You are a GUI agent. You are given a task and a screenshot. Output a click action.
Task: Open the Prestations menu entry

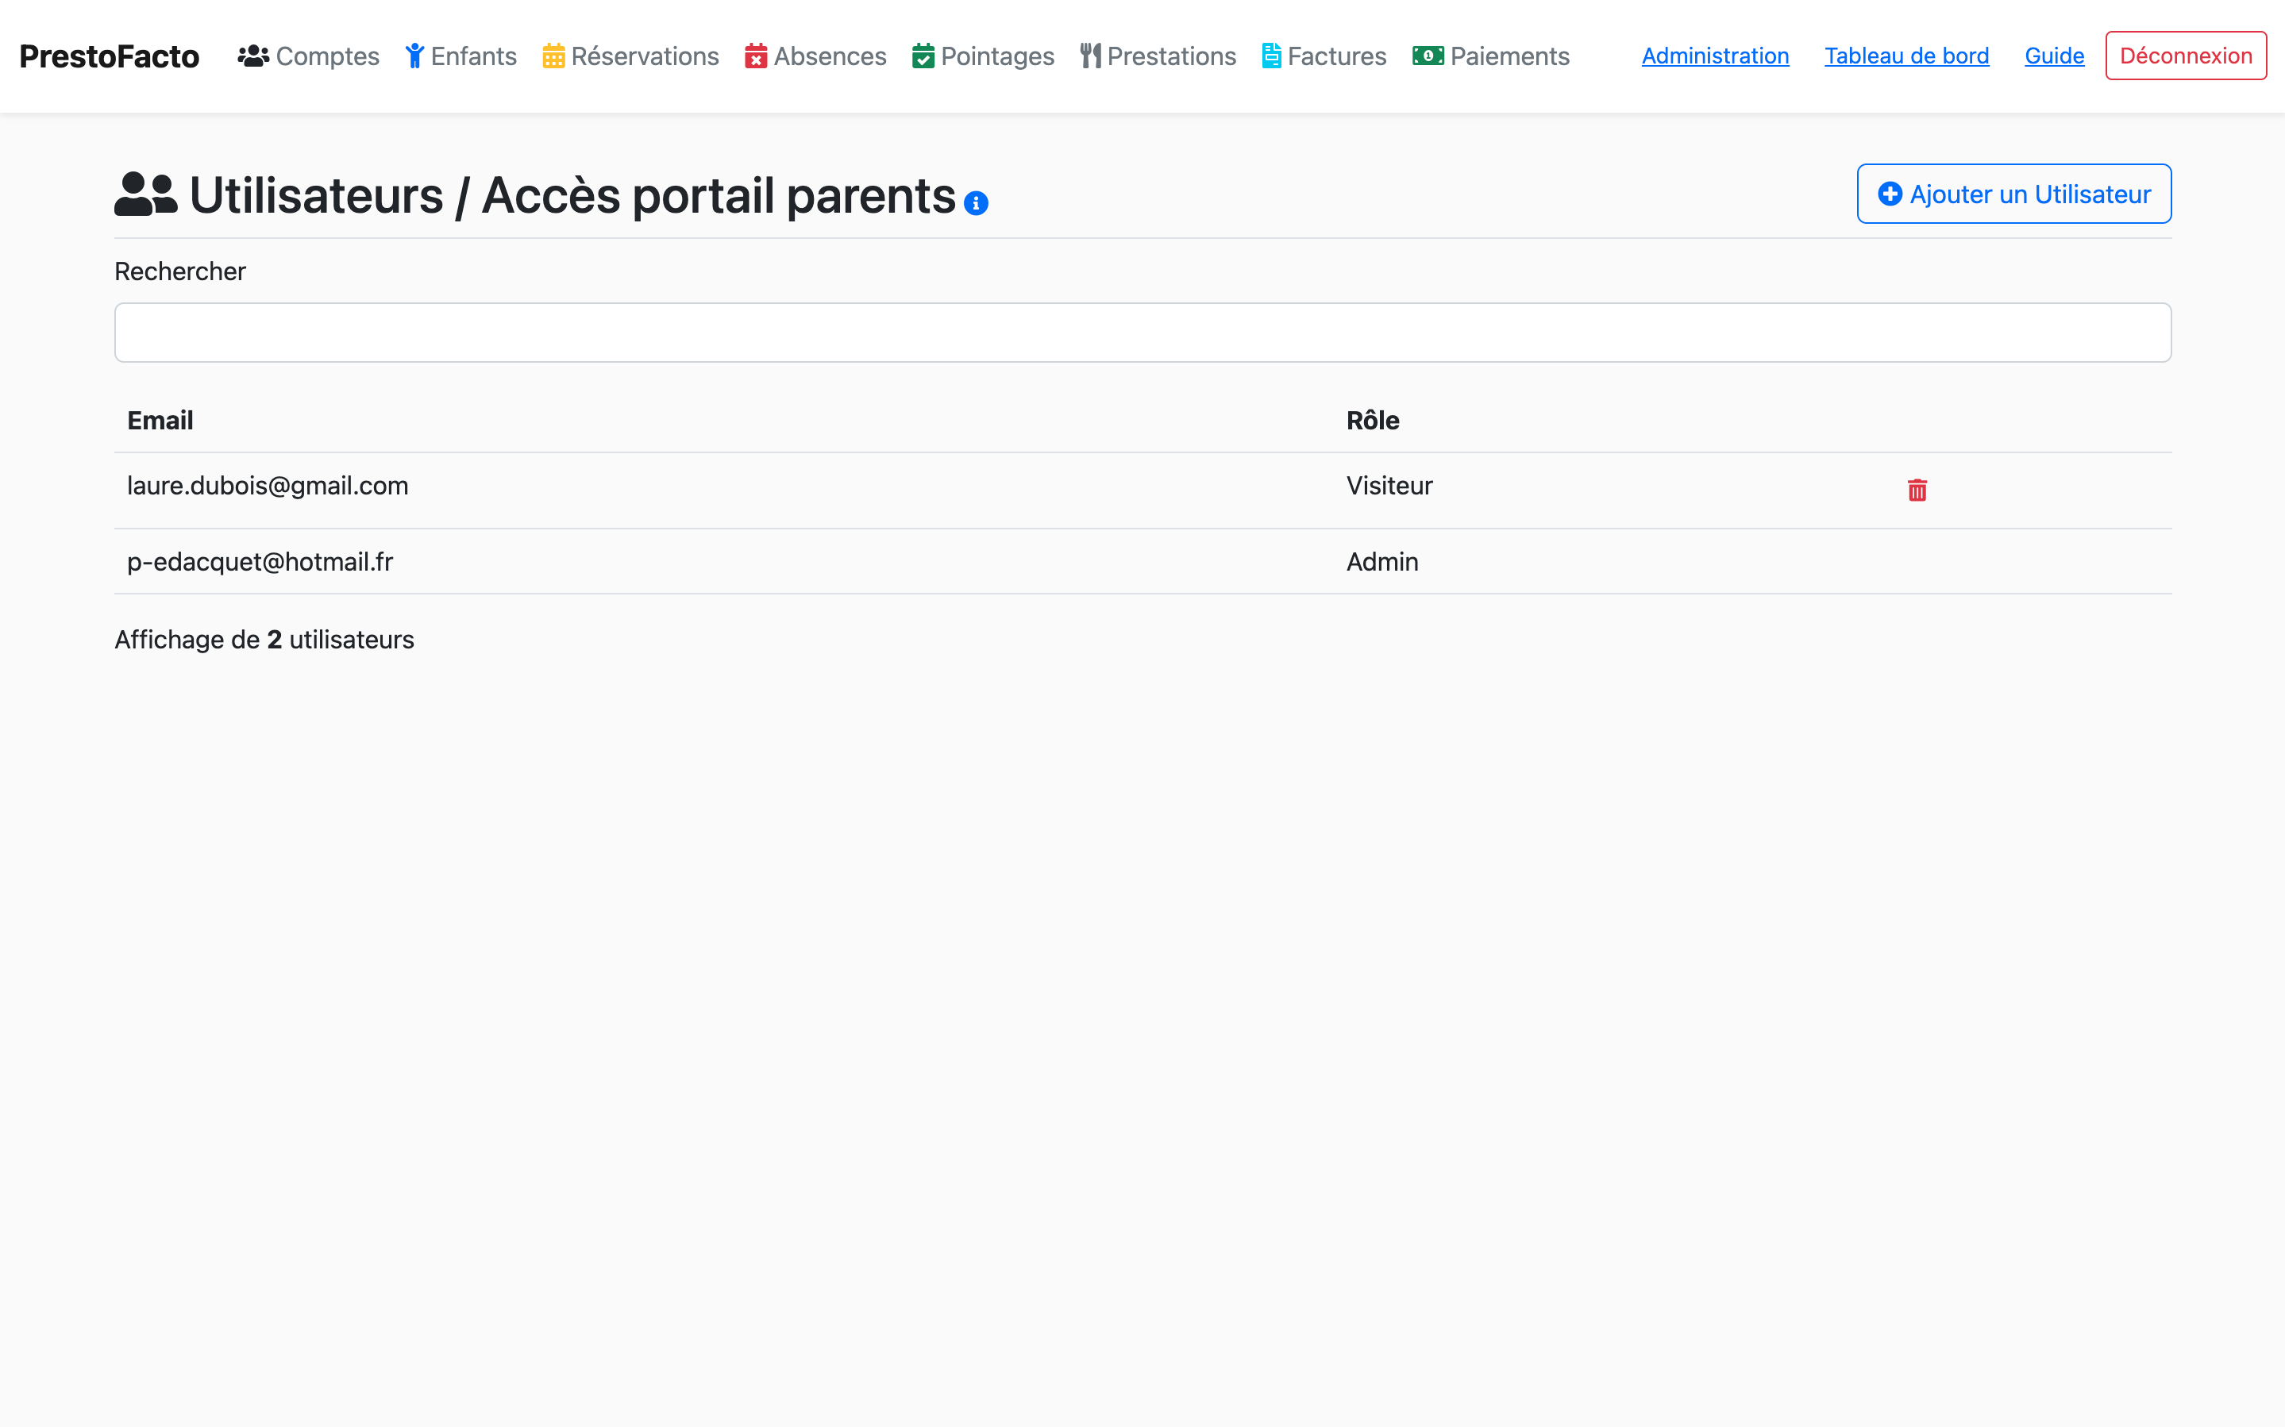tap(1170, 56)
